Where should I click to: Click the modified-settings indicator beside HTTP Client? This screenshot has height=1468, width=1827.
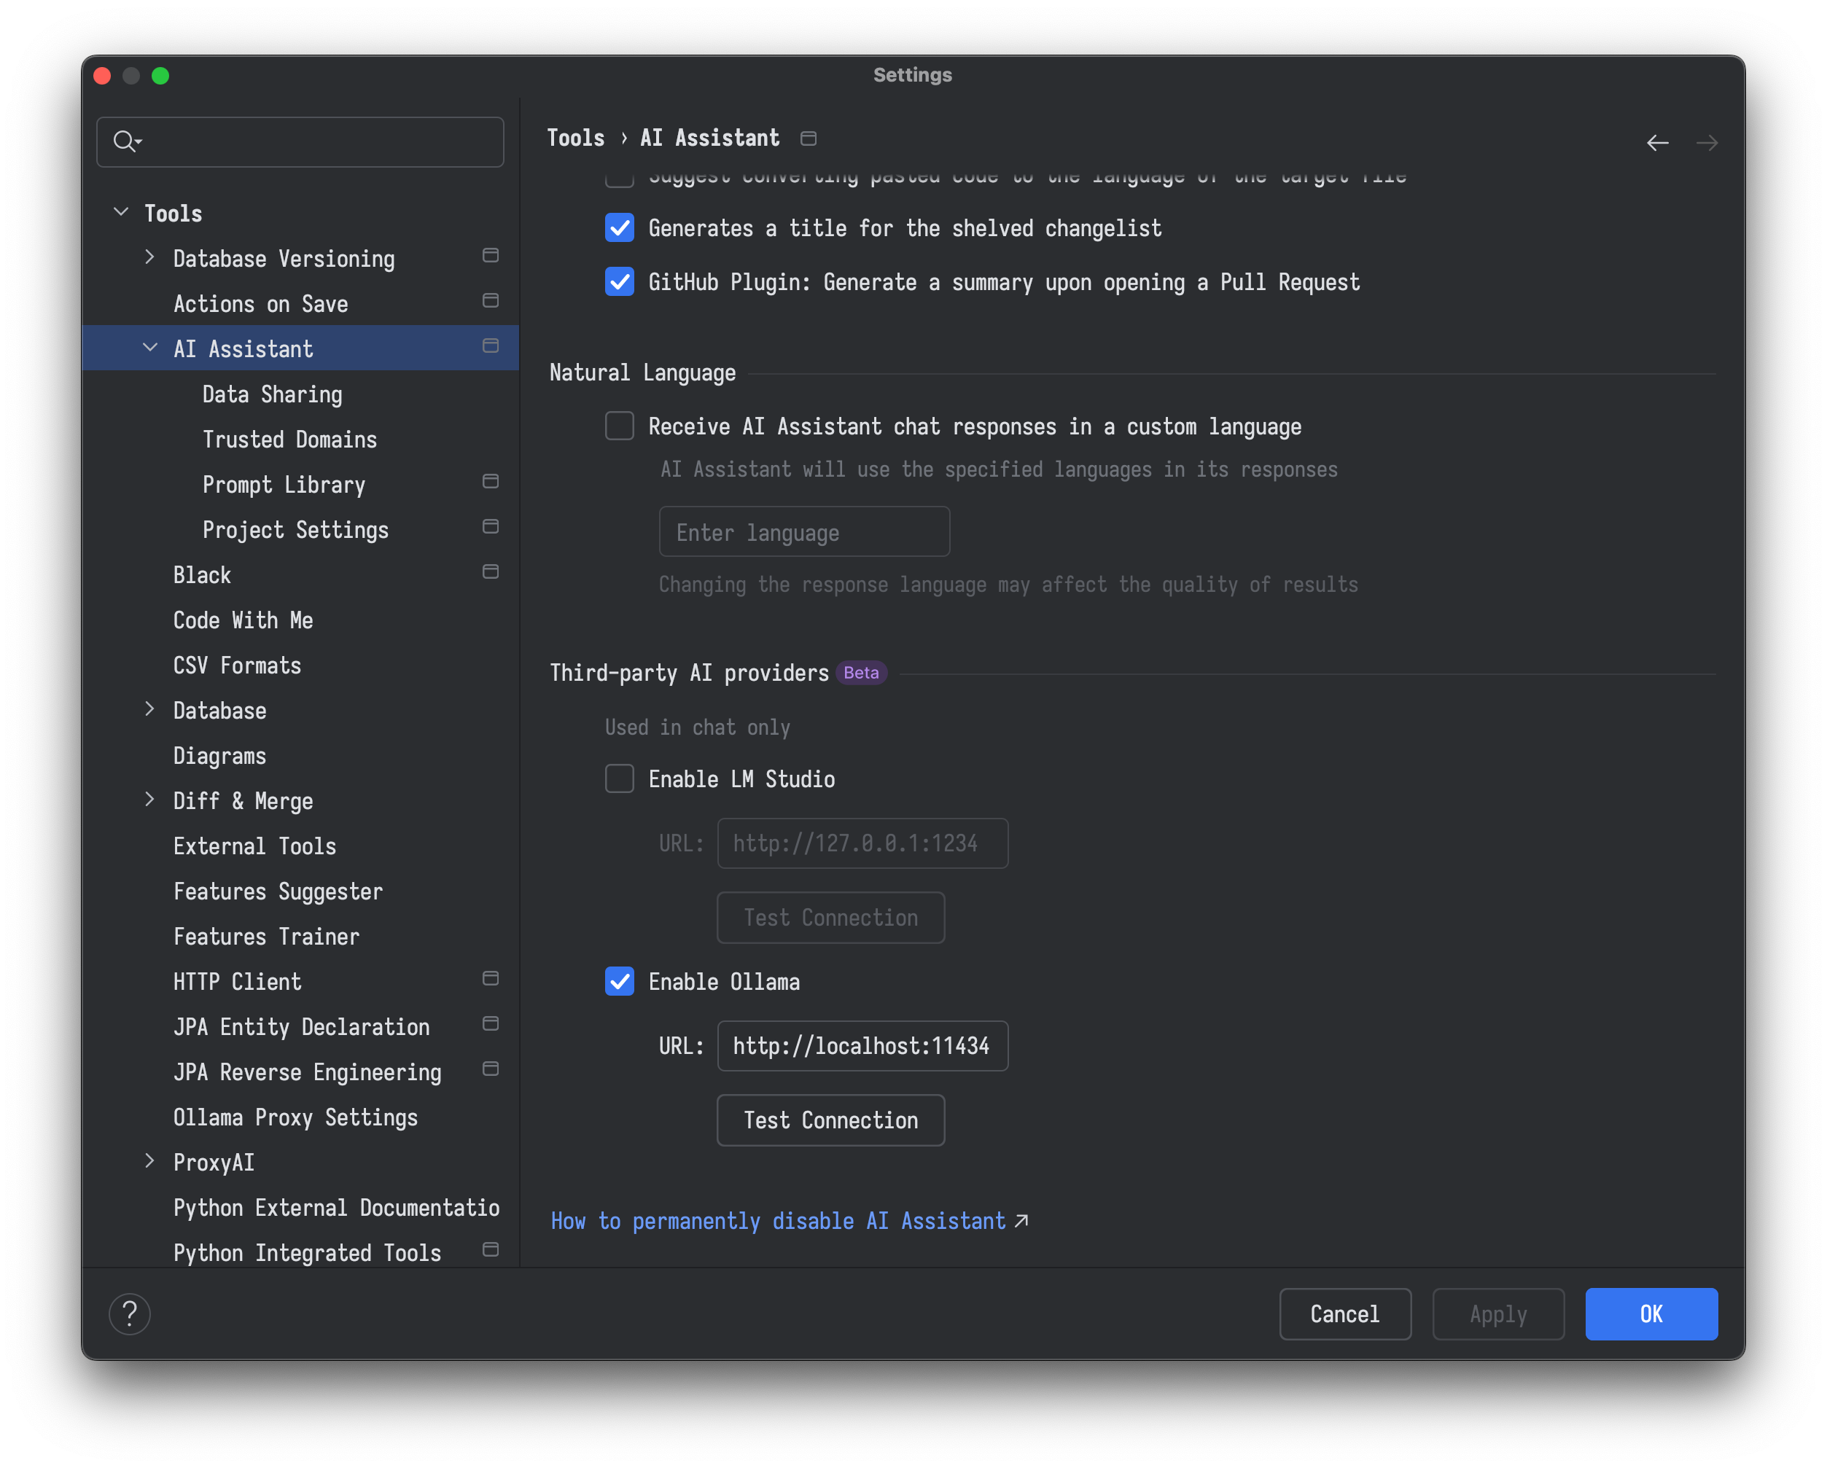point(491,978)
